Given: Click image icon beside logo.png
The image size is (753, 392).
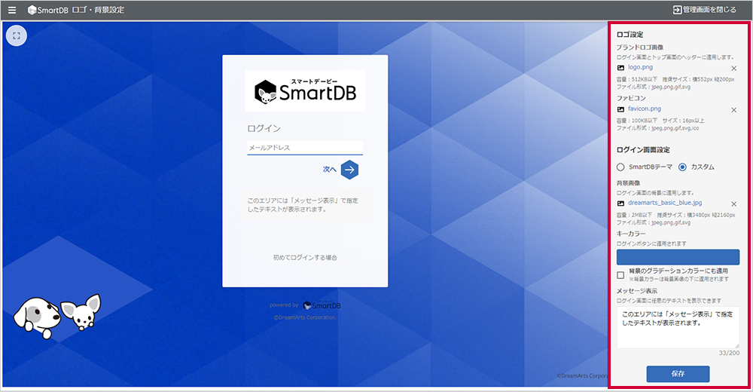Looking at the screenshot, I should coord(620,68).
